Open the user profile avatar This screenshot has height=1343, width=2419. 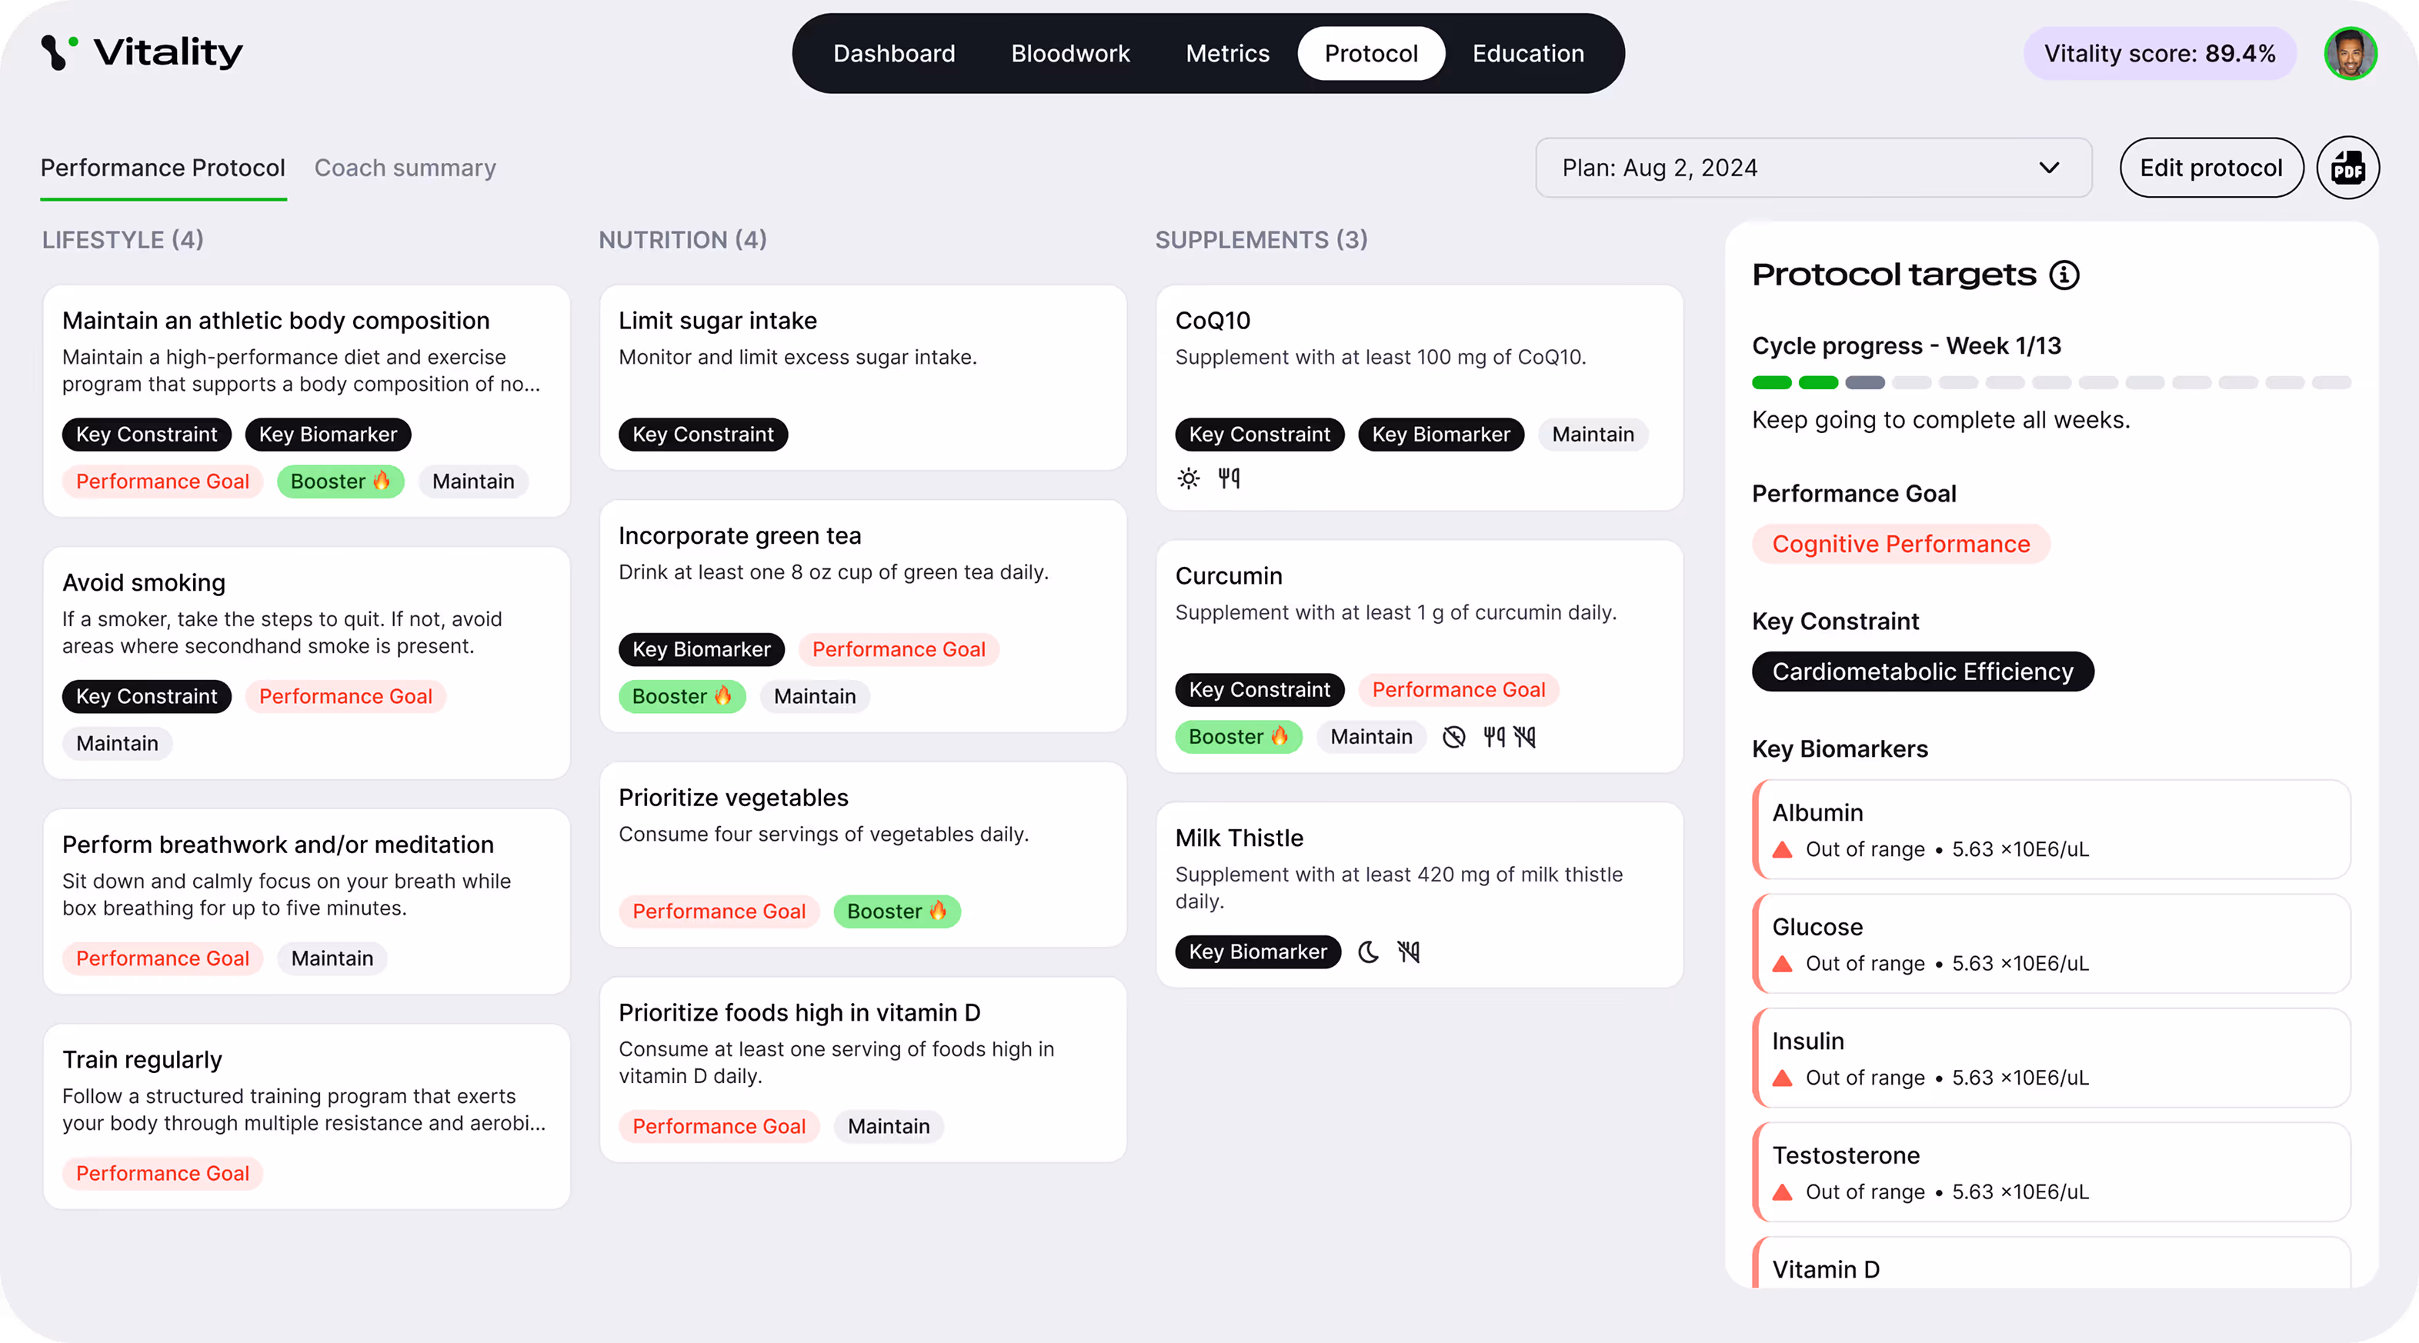tap(2351, 54)
